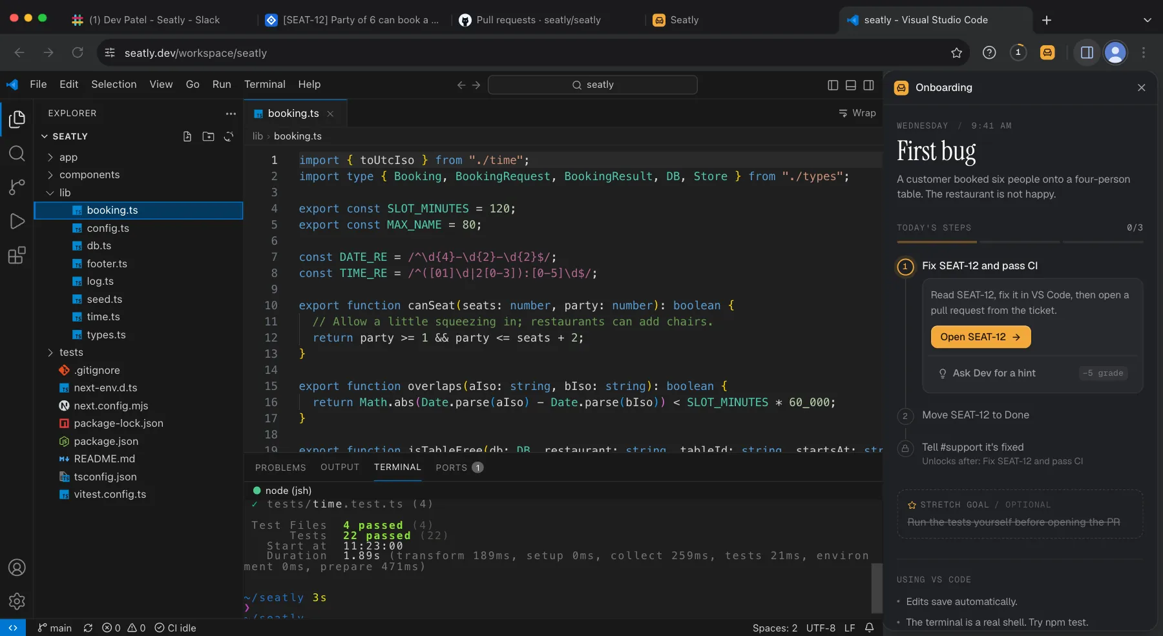Open browser tab list dropdown arrow
1163x636 pixels.
1147,20
